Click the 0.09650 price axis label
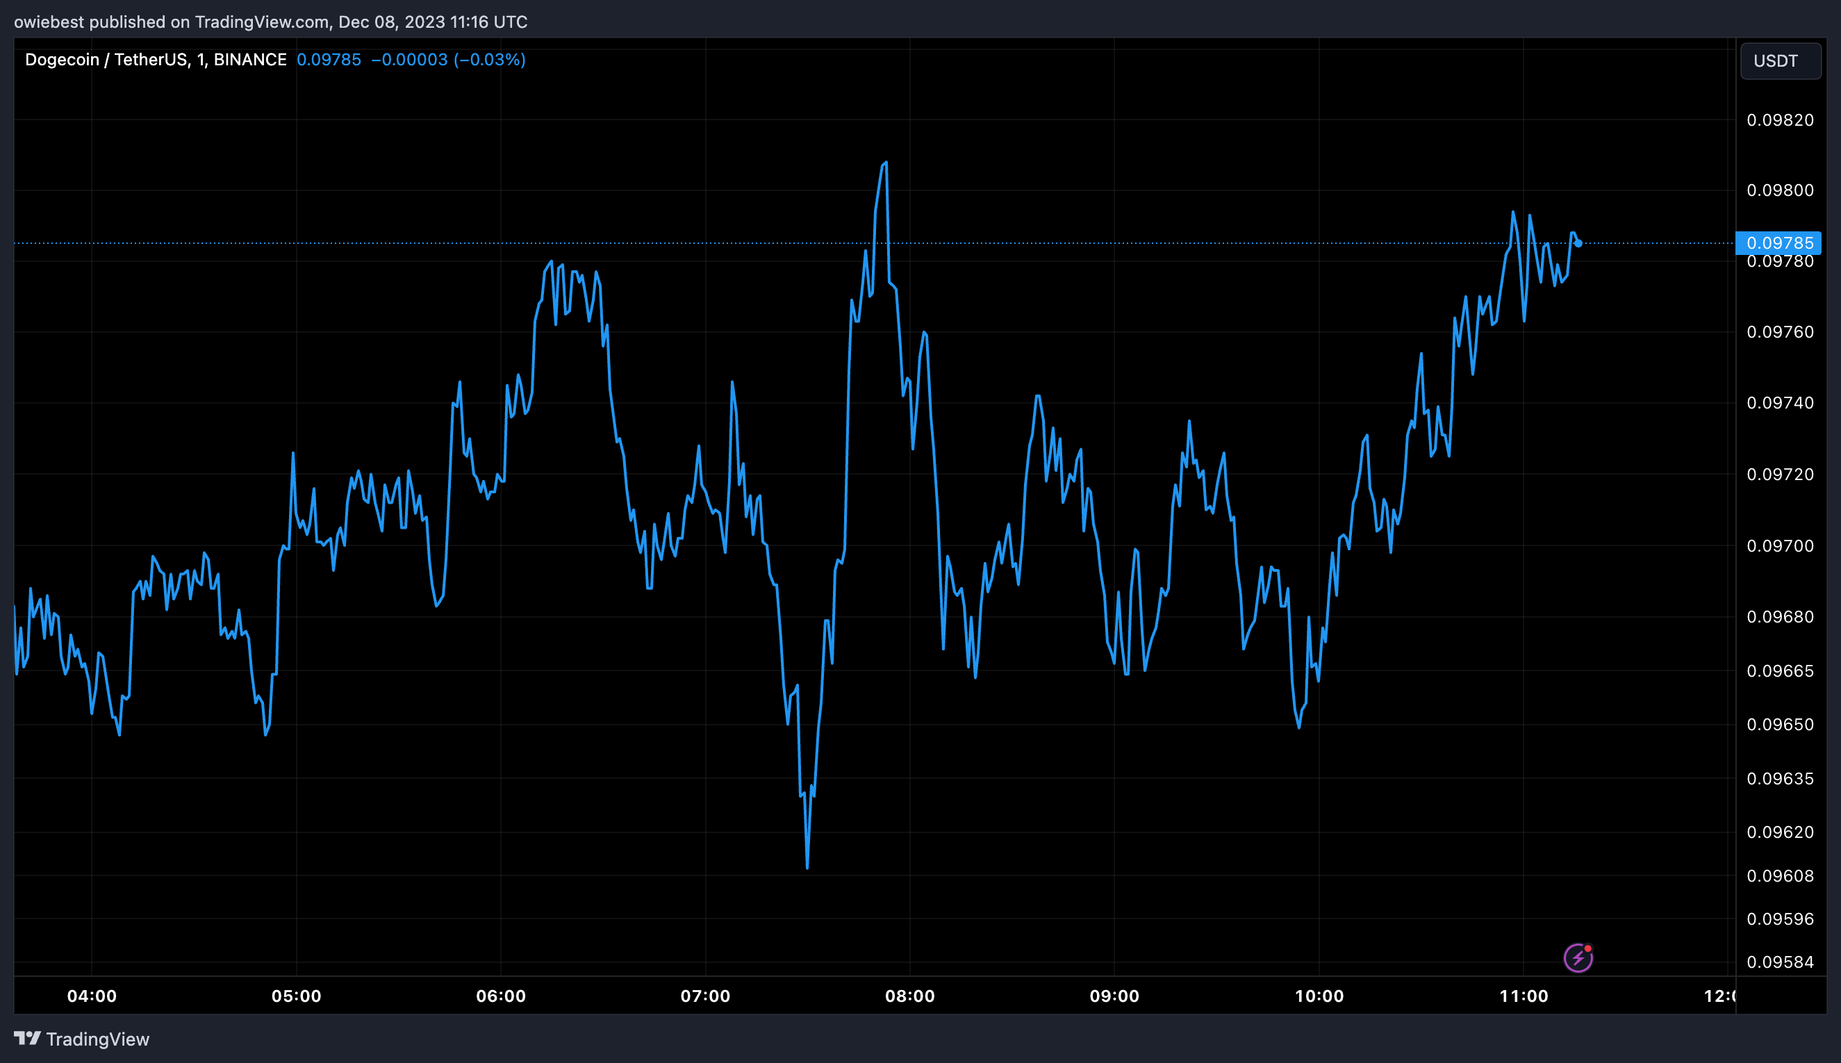Viewport: 1841px width, 1063px height. pyautogui.click(x=1780, y=724)
